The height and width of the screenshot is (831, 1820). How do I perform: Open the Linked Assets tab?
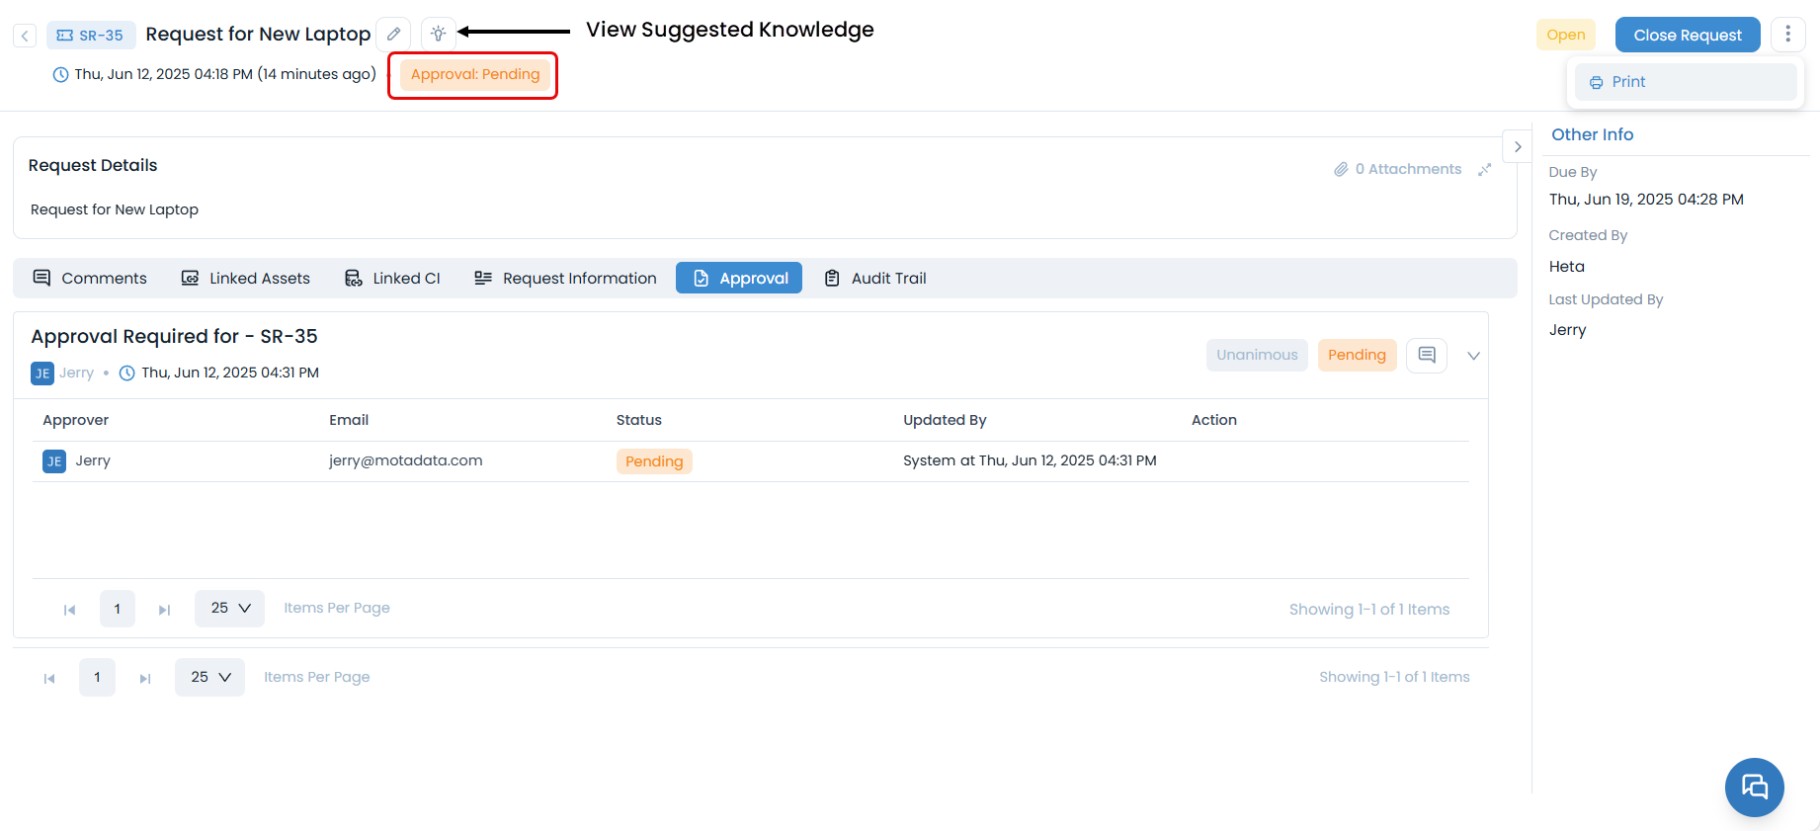tap(245, 279)
